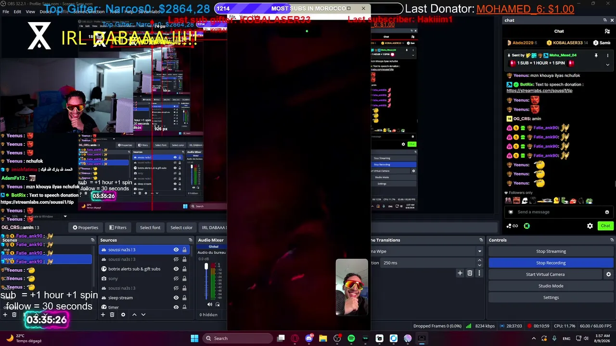This screenshot has height=346, width=616.
Task: Pop out the Scene Transitions dock
Action: pyautogui.click(x=481, y=240)
